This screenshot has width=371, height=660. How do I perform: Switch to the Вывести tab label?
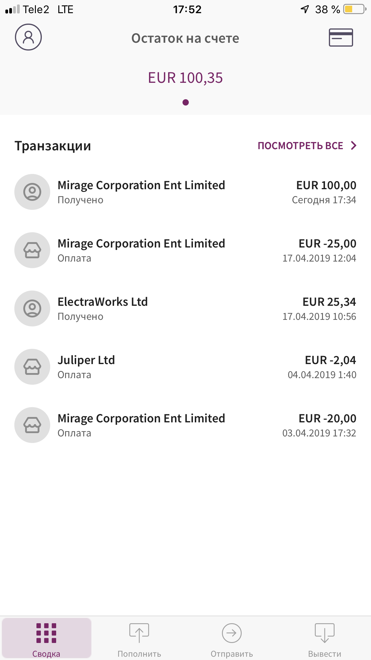tap(325, 654)
